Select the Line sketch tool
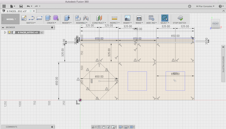 click(31, 18)
